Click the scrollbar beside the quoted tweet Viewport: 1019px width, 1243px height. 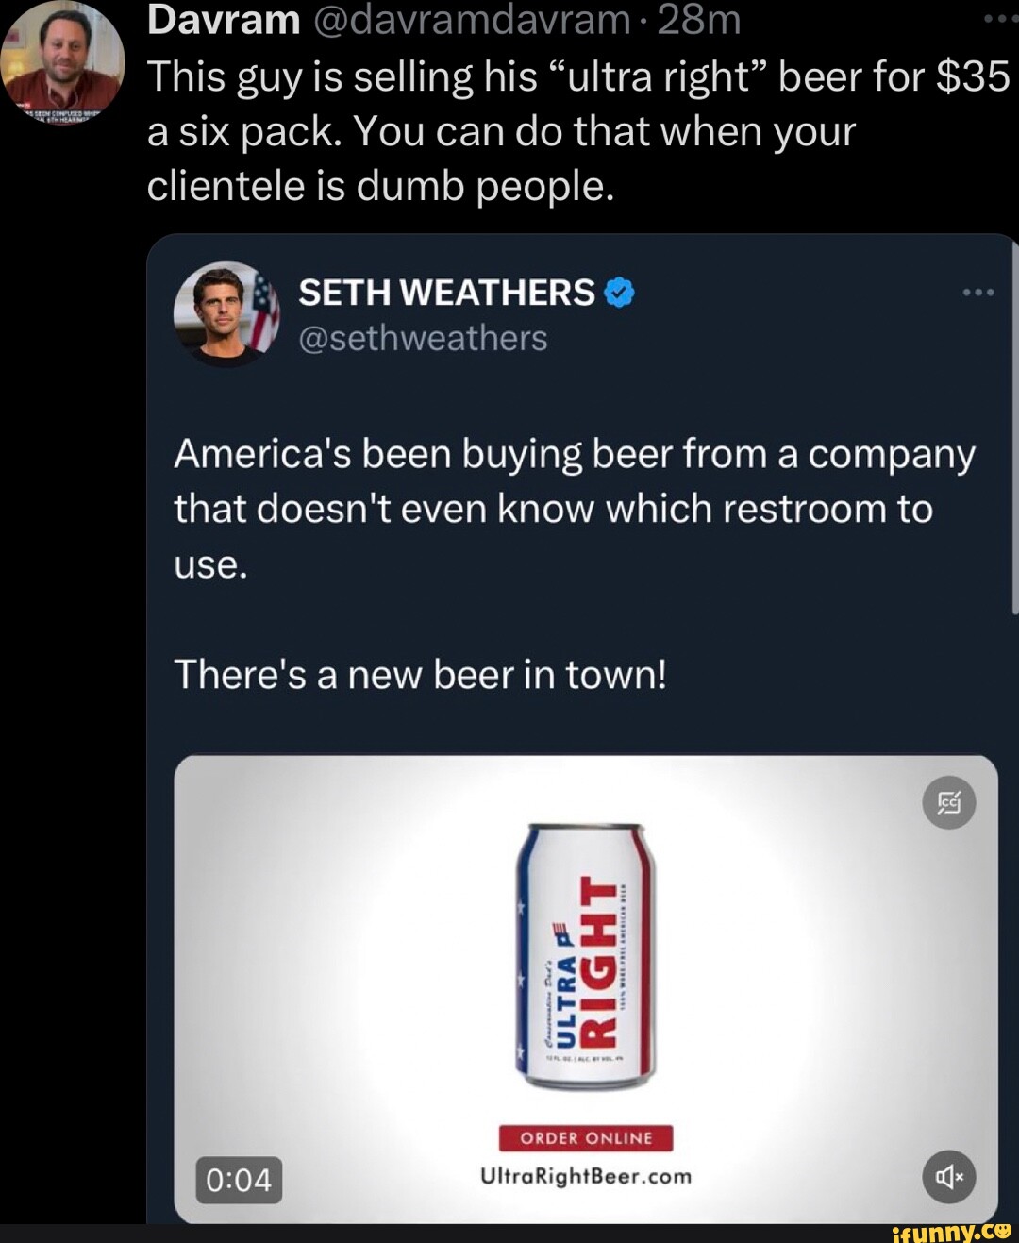click(x=1014, y=425)
